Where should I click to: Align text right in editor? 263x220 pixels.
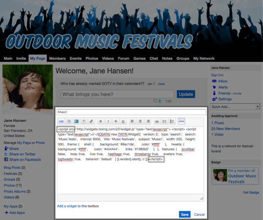(148, 121)
